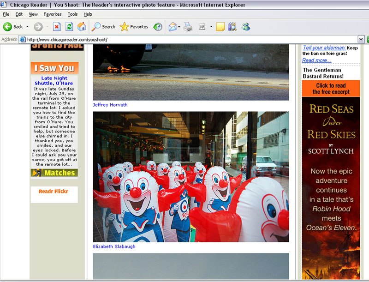Click 'Keep the ban on foie gras!' text
Screen dimensions: 369x282
pos(330,51)
